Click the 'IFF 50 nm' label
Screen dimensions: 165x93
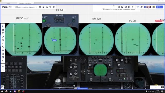(22, 18)
